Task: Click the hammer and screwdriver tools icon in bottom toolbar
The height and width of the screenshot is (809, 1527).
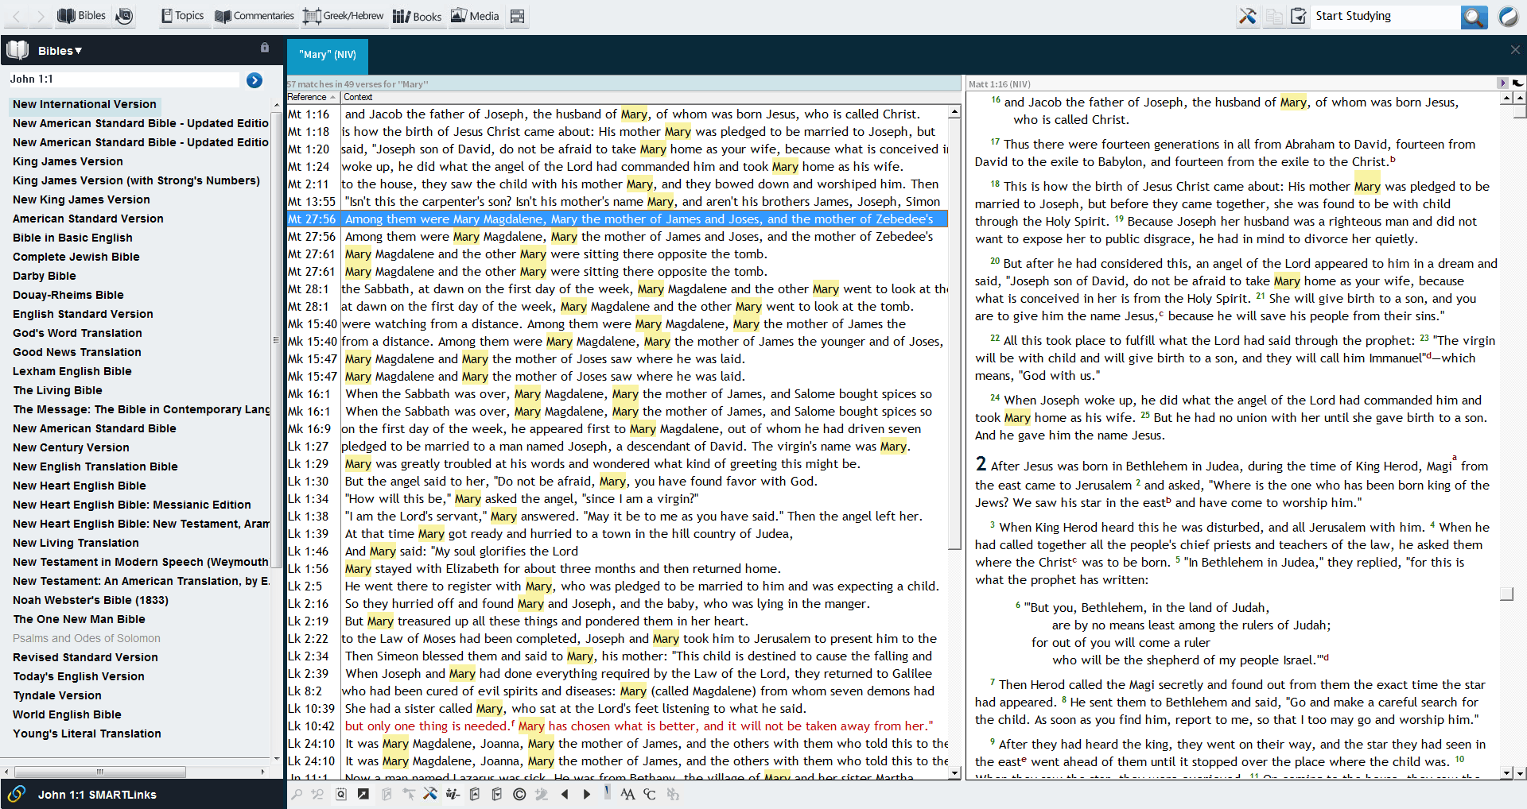Action: tap(430, 794)
